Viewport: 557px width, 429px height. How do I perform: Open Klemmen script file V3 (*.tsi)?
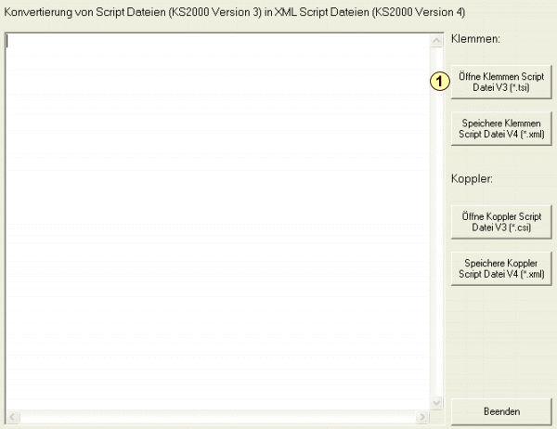pos(501,82)
